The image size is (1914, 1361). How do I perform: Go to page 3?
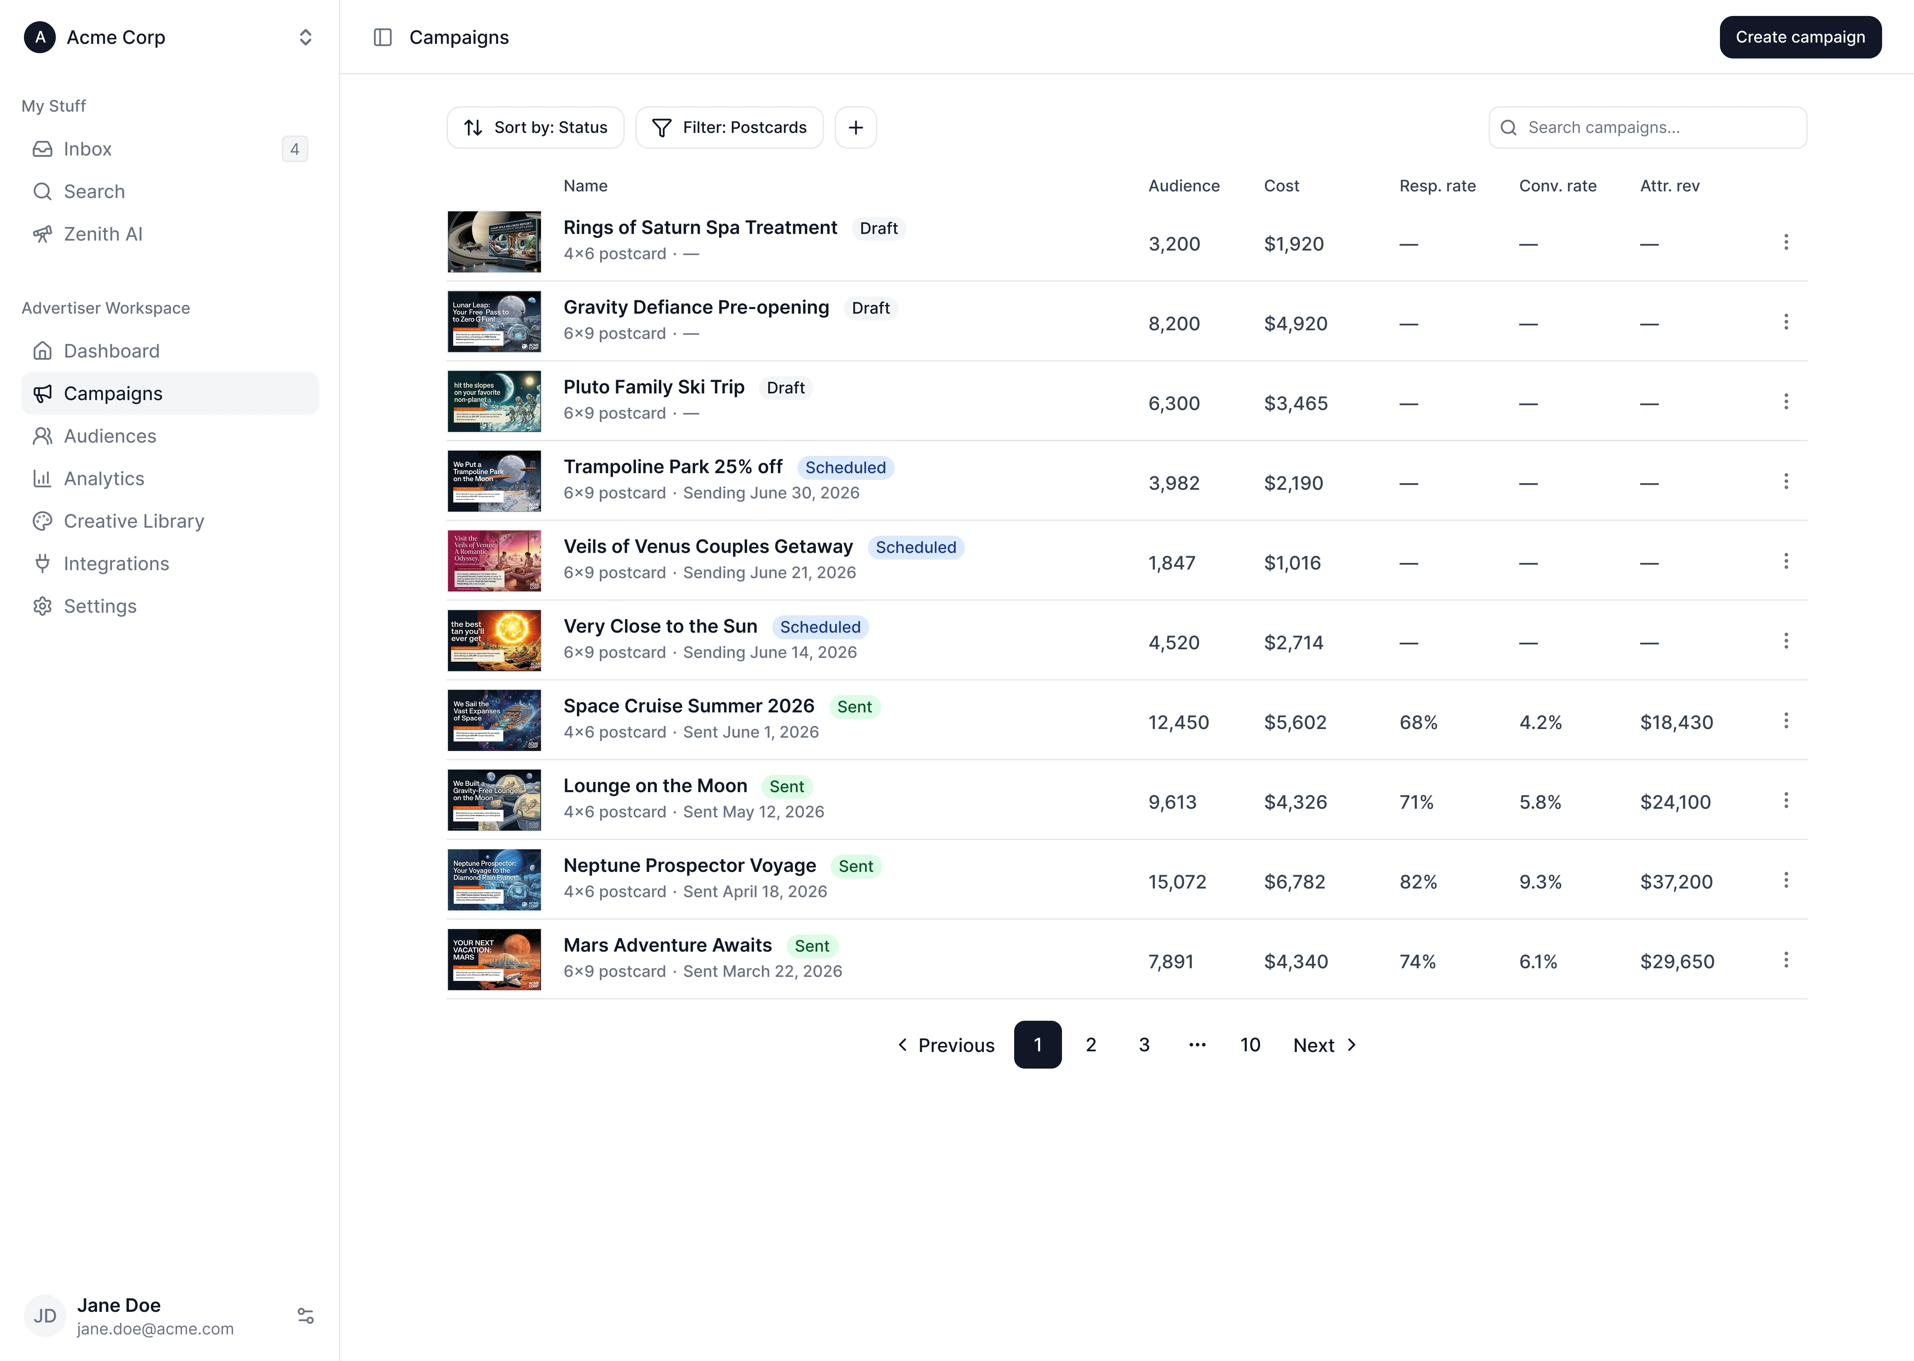(x=1144, y=1045)
